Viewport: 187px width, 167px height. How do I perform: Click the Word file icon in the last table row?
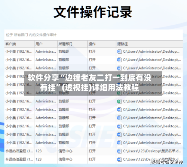119,160
